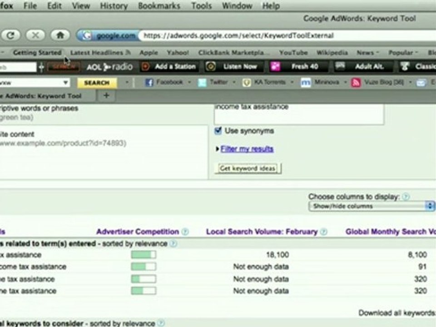Open the Edit menu
The height and width of the screenshot is (327, 436).
(54, 5)
